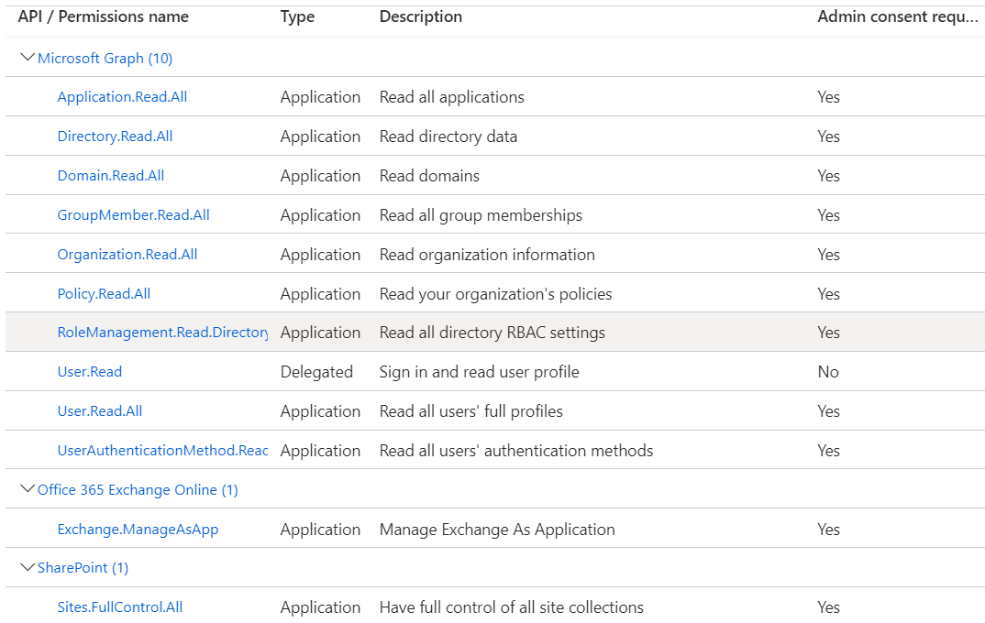
Task: Select the RoleManagement.Read.Directory permission
Action: [x=162, y=332]
